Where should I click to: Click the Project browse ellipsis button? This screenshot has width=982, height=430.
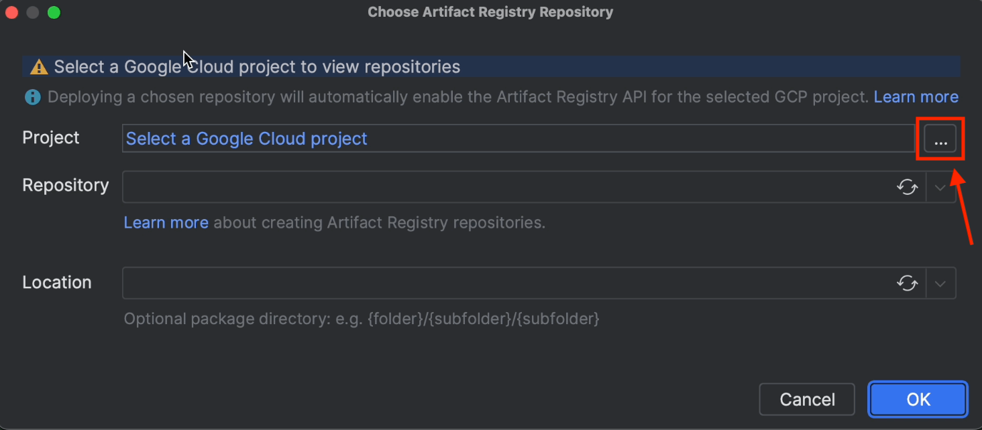click(x=940, y=139)
